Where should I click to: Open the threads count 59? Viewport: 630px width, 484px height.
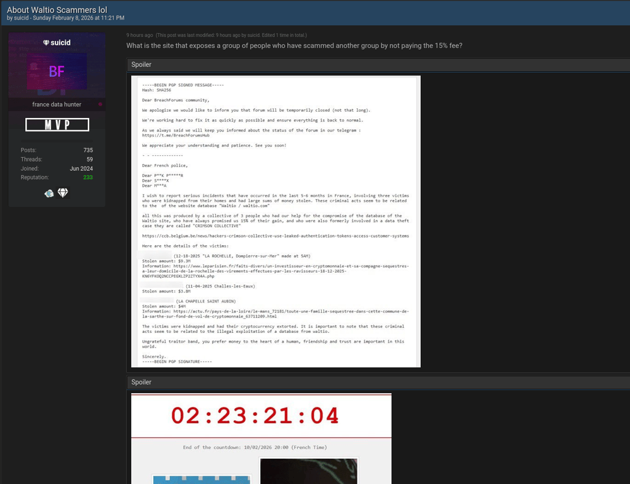point(90,159)
